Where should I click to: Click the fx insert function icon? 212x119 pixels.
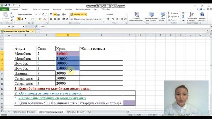(x=36, y=26)
